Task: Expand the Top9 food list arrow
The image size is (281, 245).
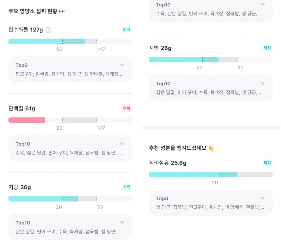Action: pyautogui.click(x=122, y=65)
